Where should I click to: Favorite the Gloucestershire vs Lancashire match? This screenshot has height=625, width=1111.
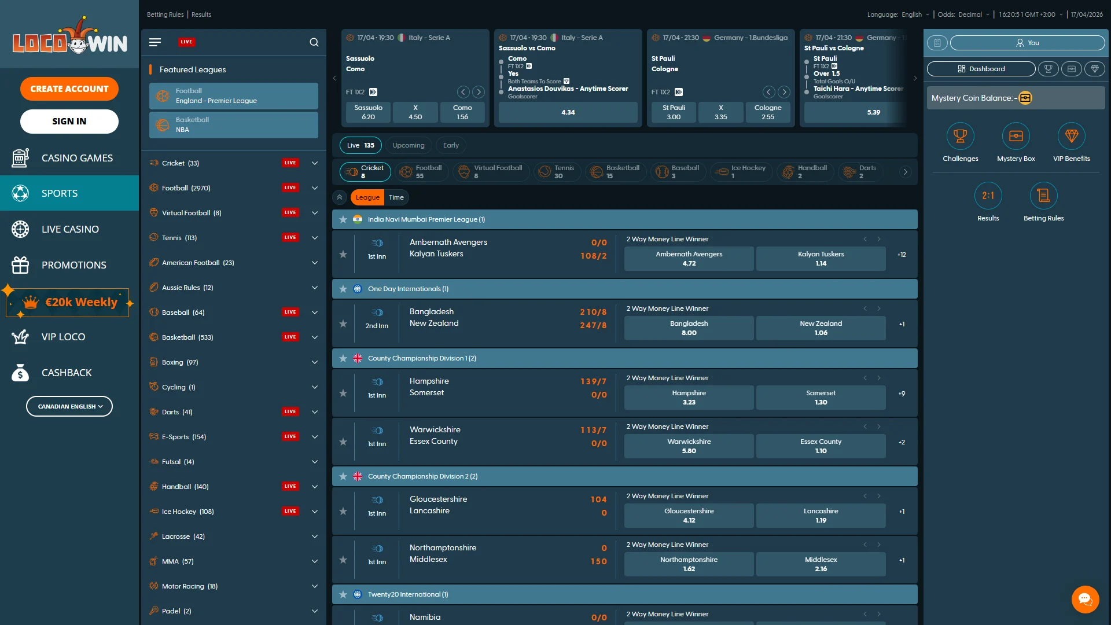pos(343,511)
